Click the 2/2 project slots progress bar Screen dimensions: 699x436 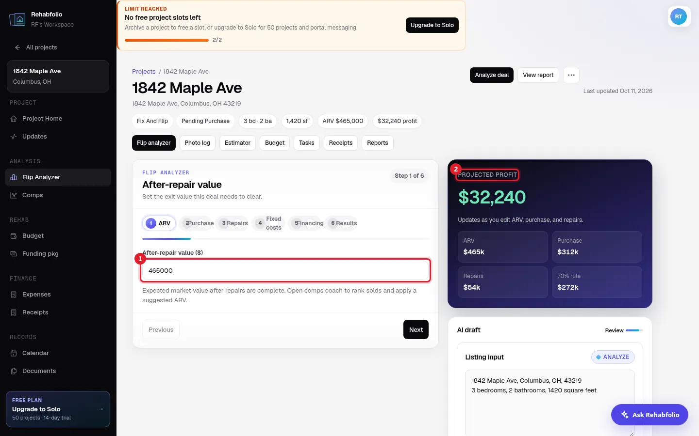(x=166, y=40)
